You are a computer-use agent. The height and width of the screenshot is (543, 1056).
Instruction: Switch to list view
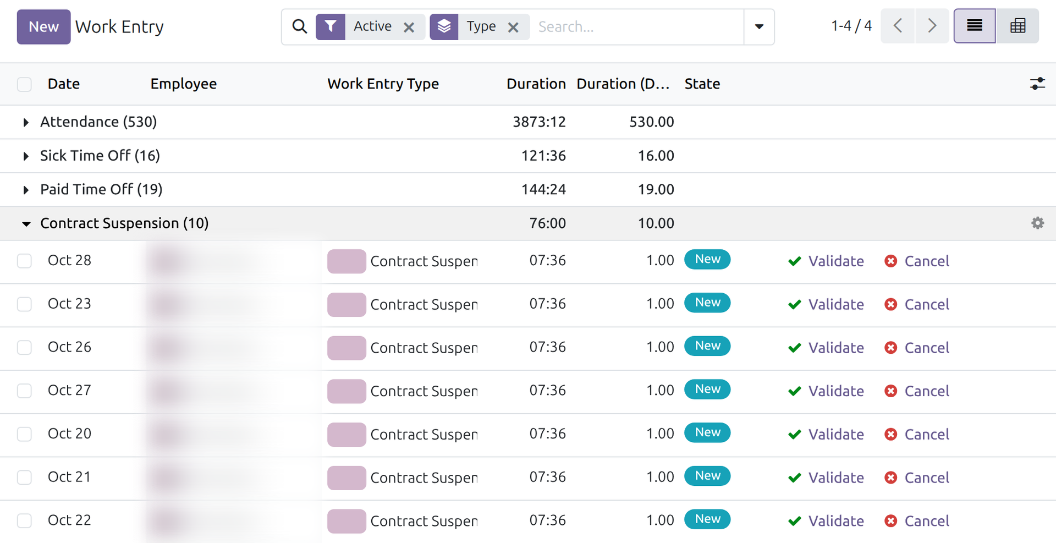point(975,26)
